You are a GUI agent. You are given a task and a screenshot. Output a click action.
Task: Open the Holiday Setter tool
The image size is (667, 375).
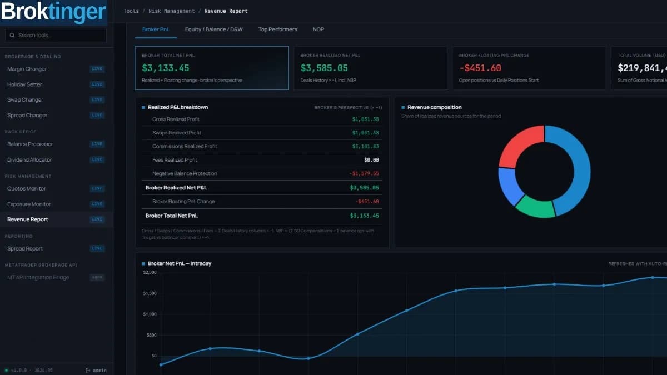(56, 84)
